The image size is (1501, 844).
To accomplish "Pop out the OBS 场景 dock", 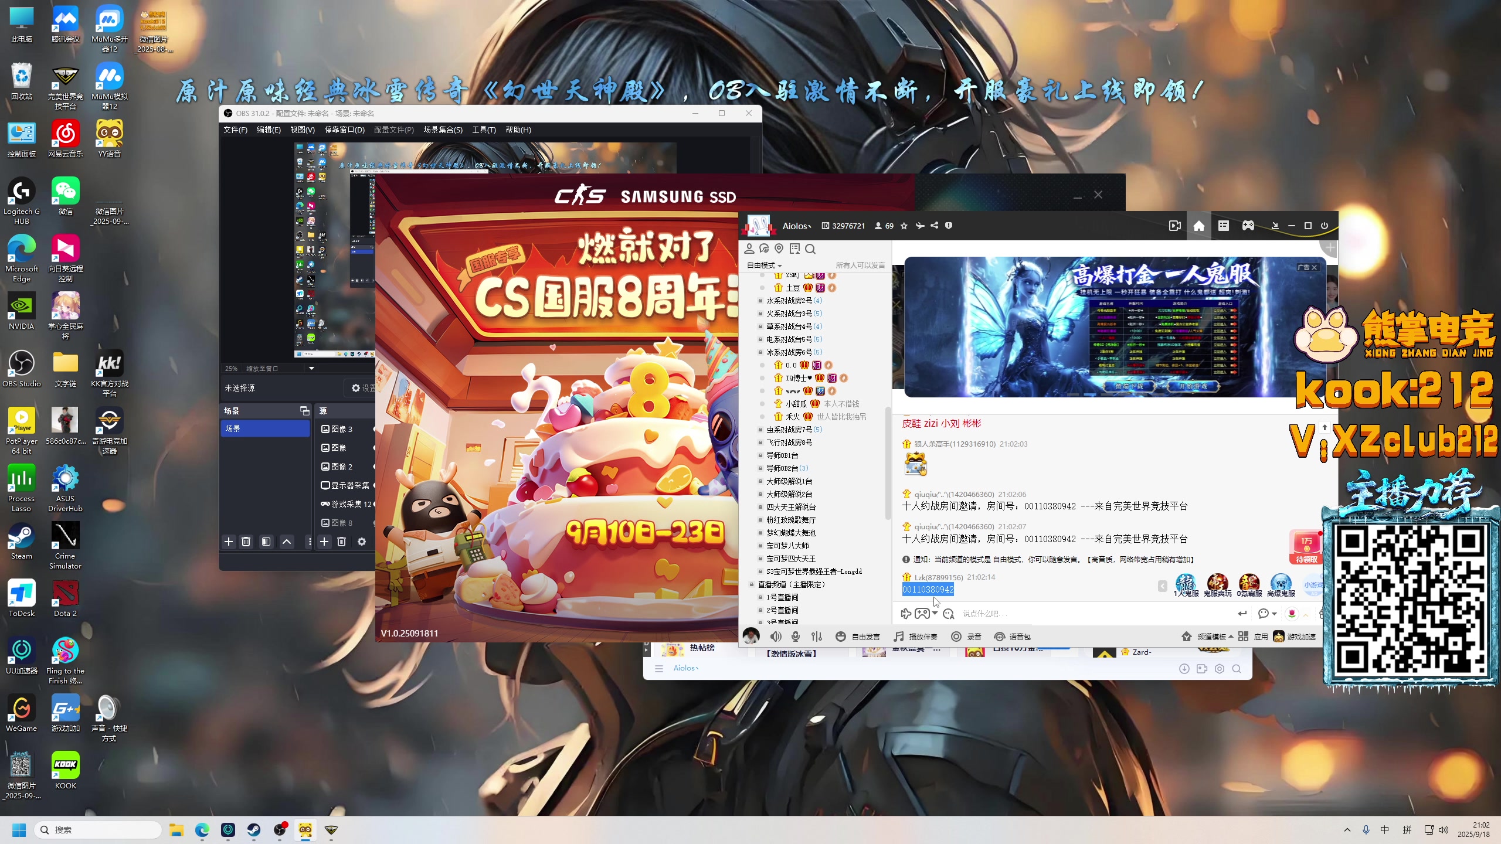I will [304, 411].
